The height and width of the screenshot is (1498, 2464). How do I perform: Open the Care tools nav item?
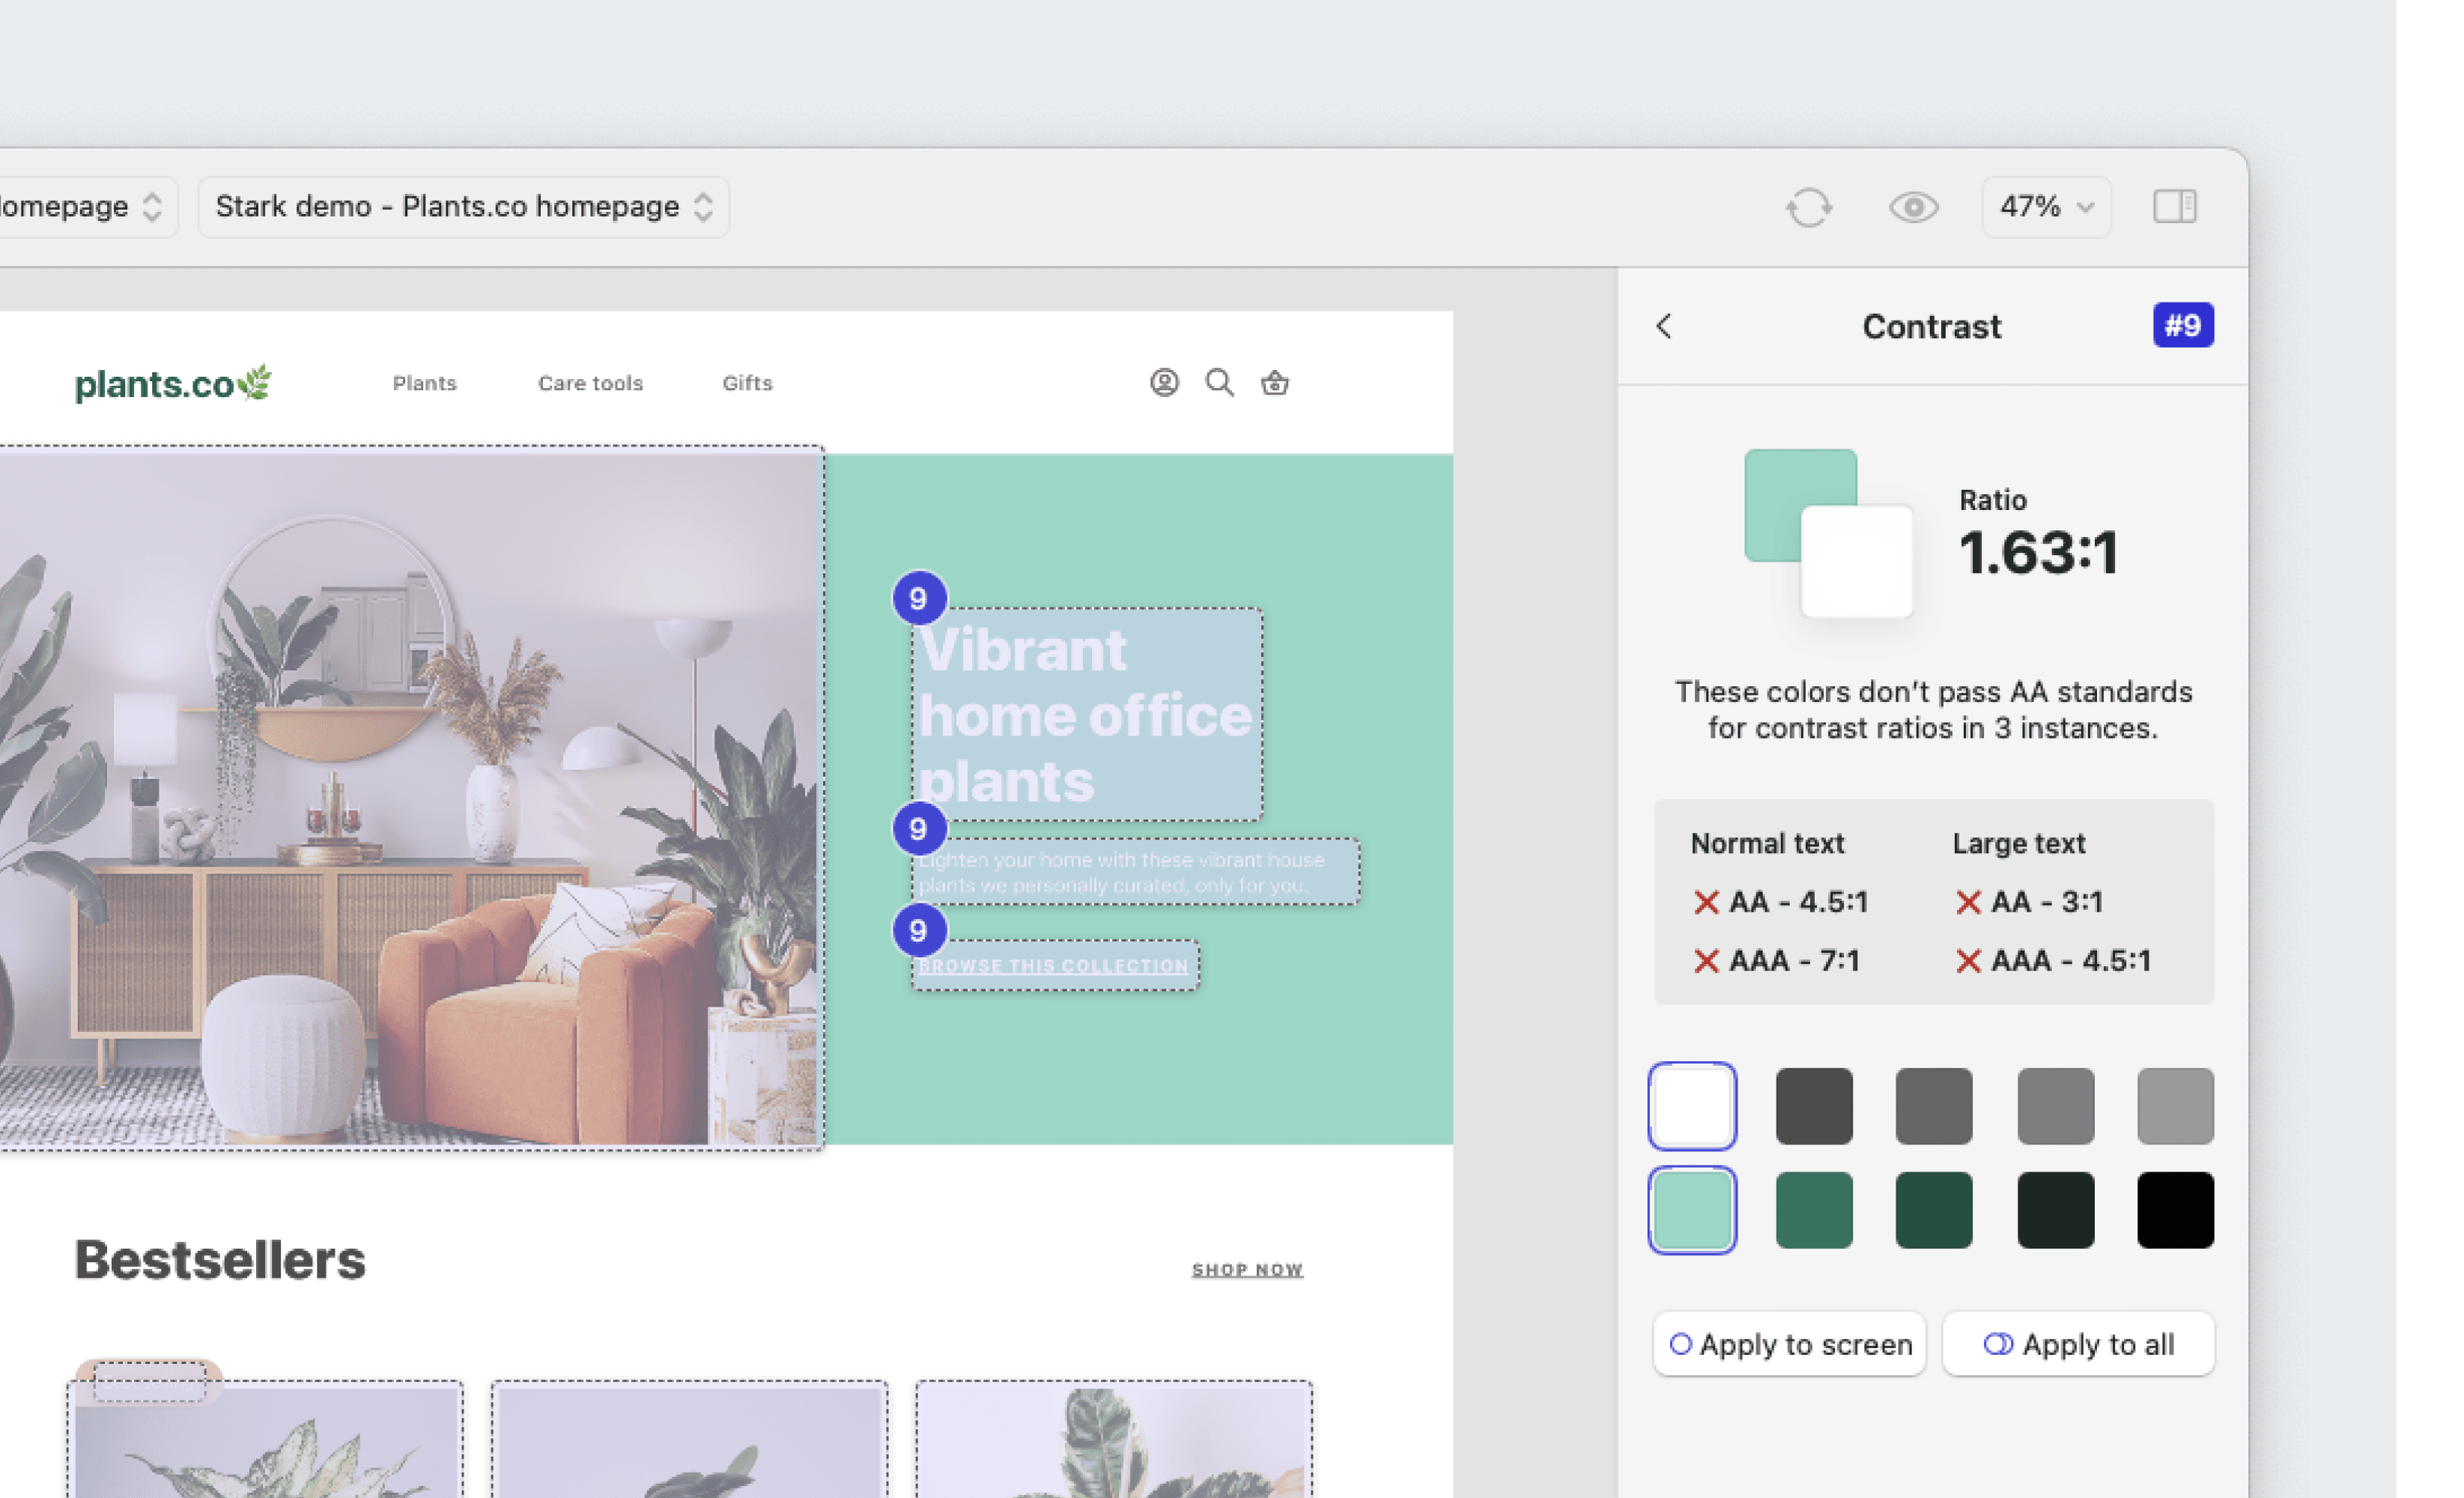pos(590,383)
